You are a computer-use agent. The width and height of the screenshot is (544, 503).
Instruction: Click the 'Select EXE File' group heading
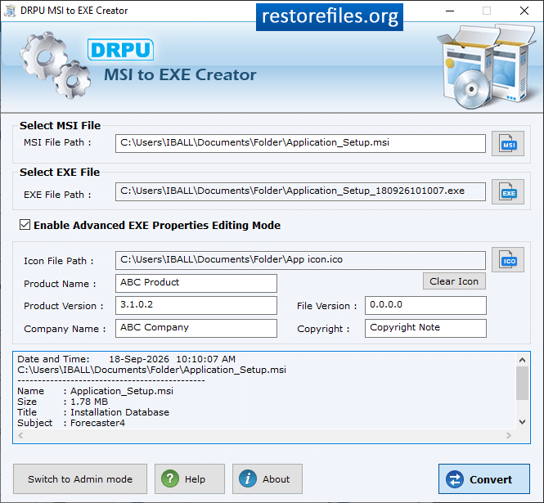coord(60,172)
